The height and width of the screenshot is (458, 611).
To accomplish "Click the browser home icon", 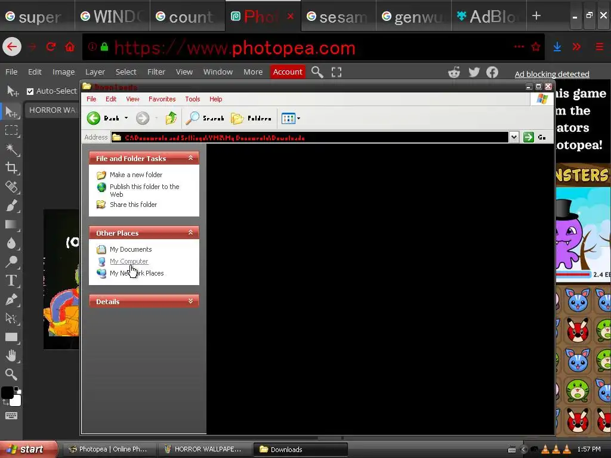I will click(x=70, y=47).
